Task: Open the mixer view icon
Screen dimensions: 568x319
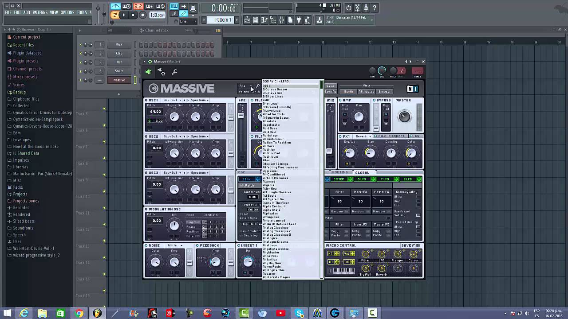Action: click(281, 20)
